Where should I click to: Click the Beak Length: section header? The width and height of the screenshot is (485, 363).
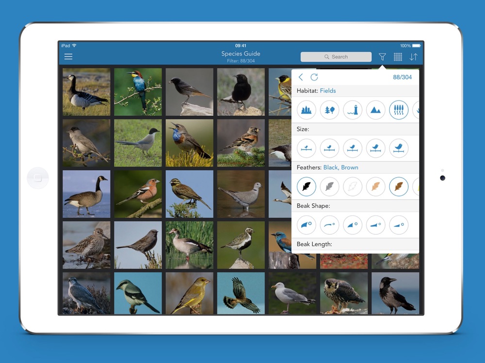point(355,244)
